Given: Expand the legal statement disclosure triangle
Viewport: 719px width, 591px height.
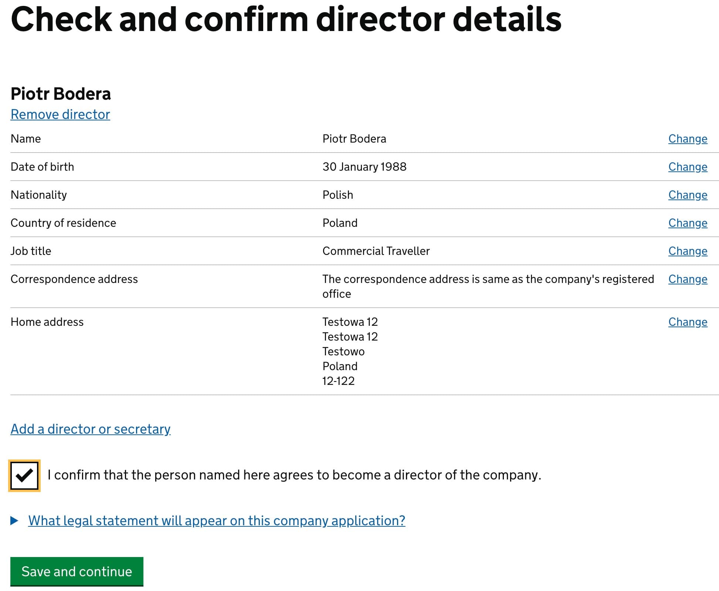Looking at the screenshot, I should pyautogui.click(x=15, y=521).
